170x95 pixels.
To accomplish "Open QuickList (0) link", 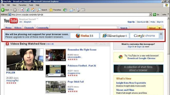I will click(143, 22).
